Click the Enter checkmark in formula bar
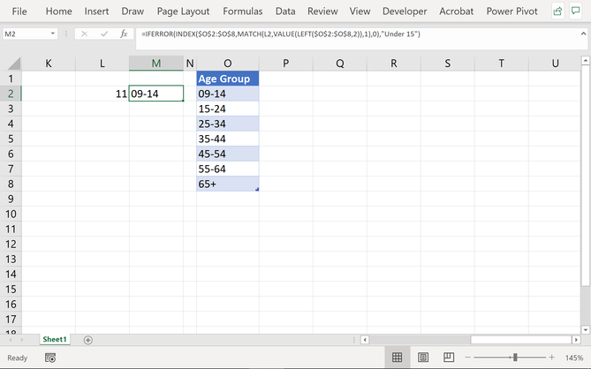This screenshot has height=369, width=591. tap(104, 34)
